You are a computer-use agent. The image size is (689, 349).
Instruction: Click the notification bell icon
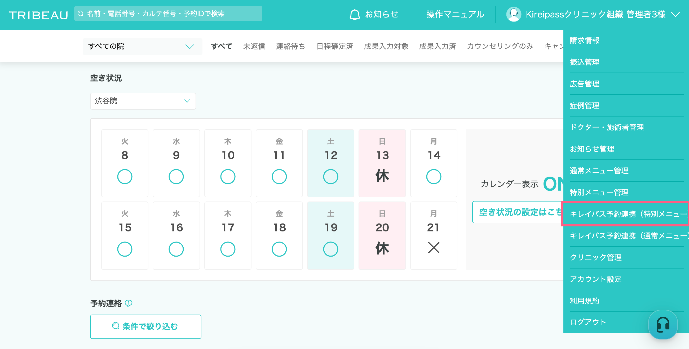point(355,14)
